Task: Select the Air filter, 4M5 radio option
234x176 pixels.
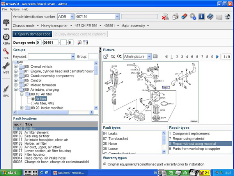Action: coord(33,103)
